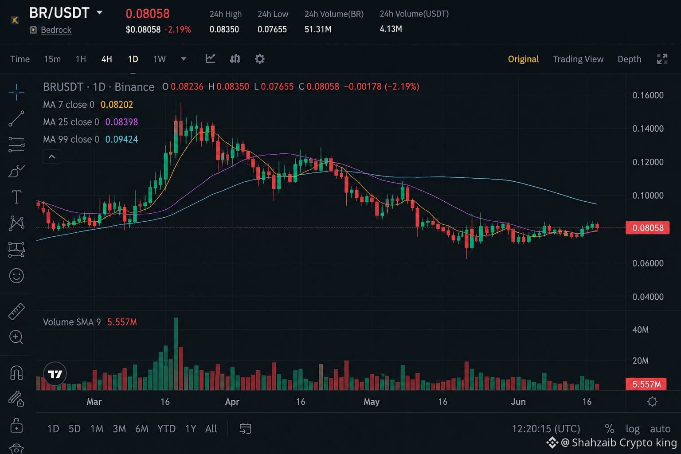Set date range to All

[x=211, y=429]
